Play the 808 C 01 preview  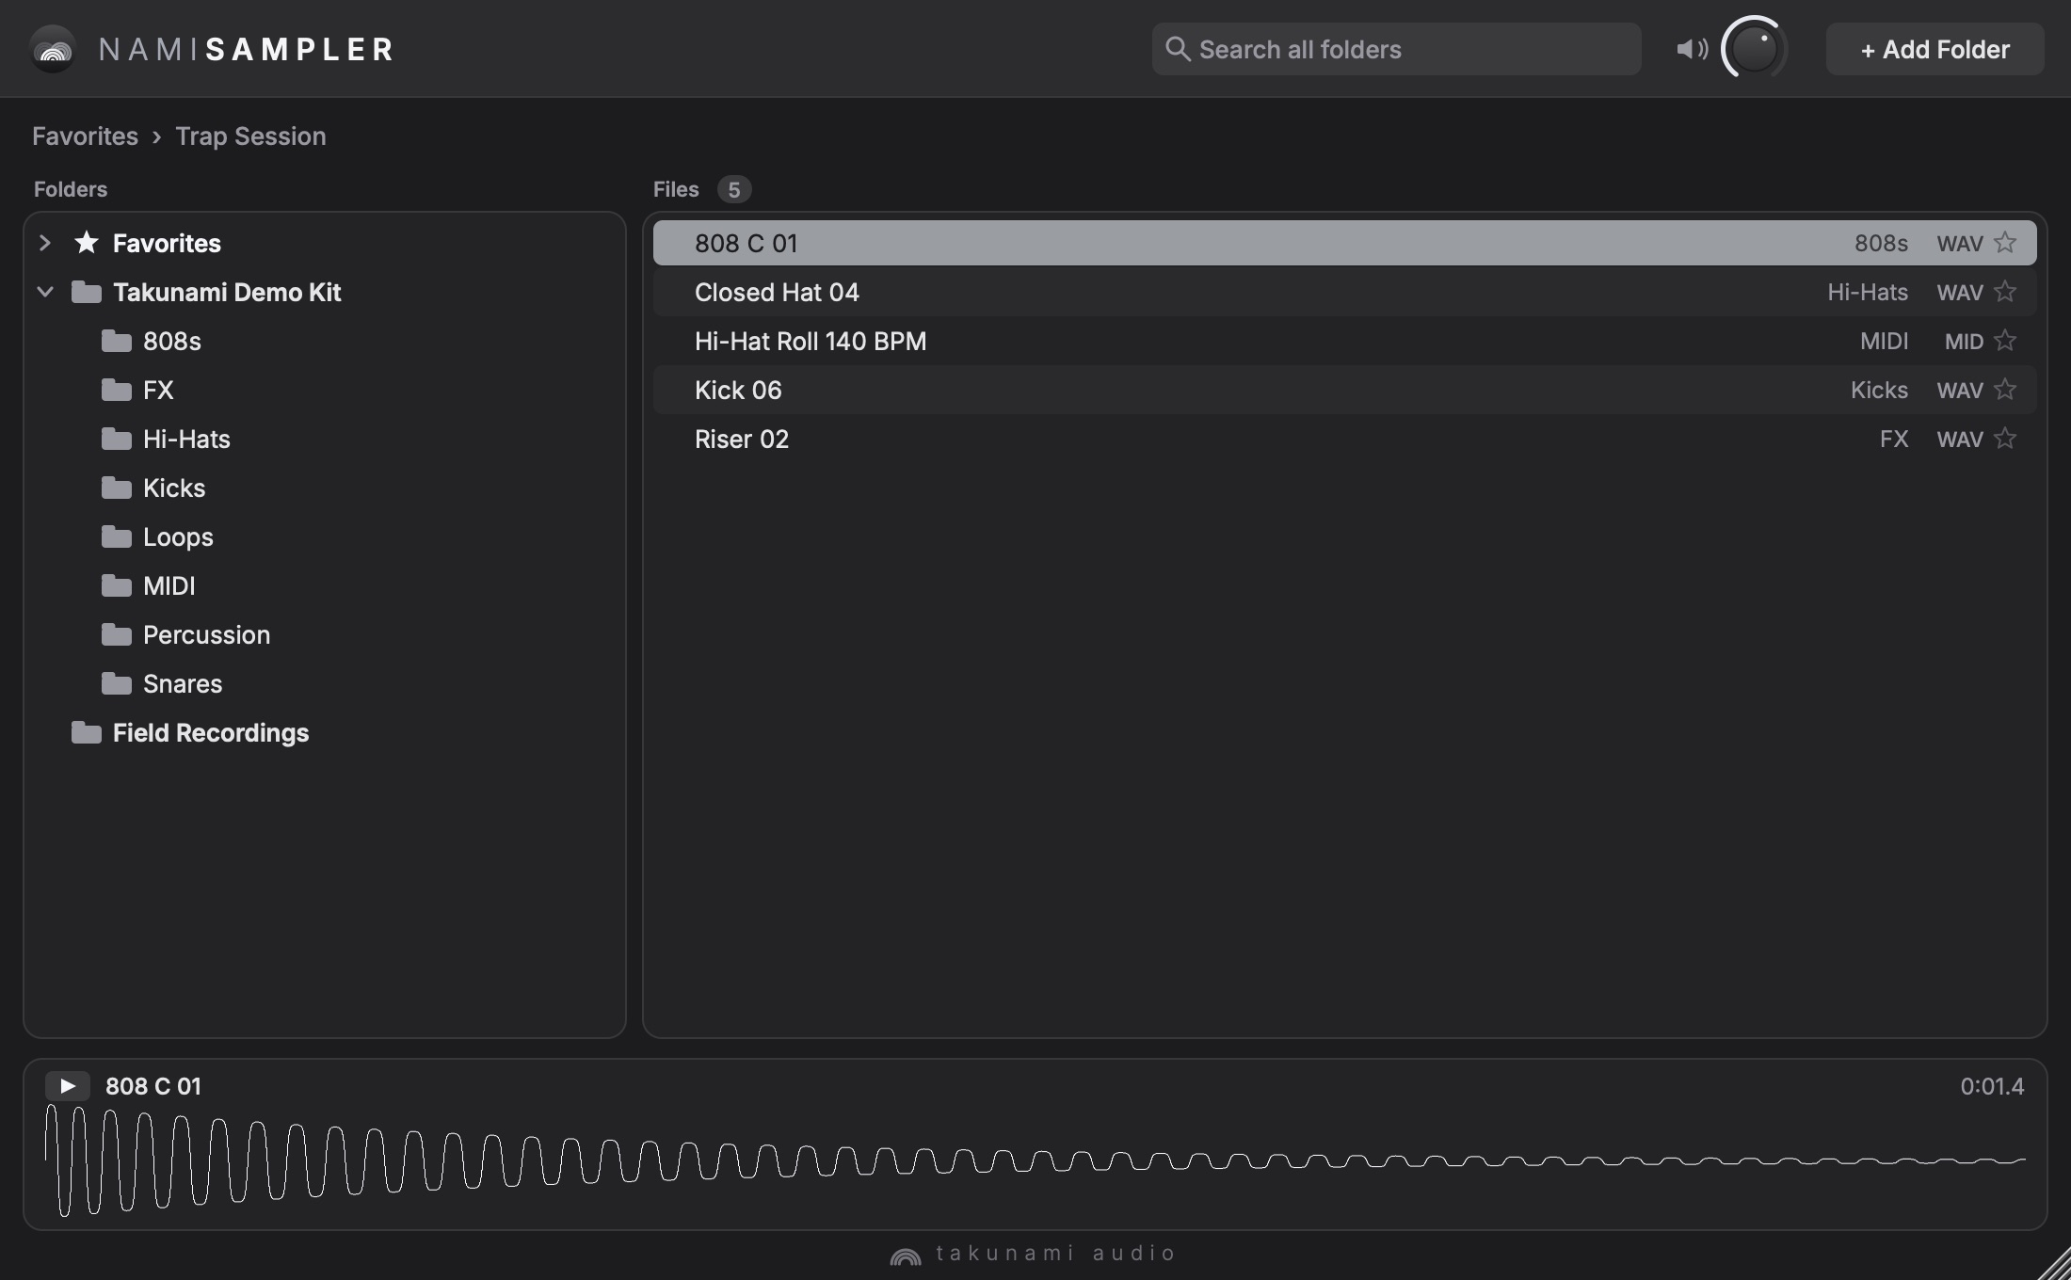[68, 1086]
